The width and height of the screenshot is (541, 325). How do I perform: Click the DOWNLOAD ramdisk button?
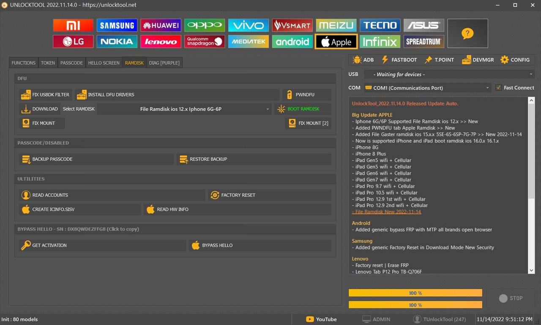pyautogui.click(x=40, y=109)
